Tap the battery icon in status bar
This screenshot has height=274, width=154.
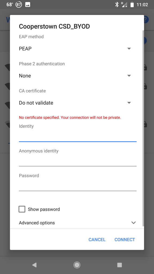(132, 5)
